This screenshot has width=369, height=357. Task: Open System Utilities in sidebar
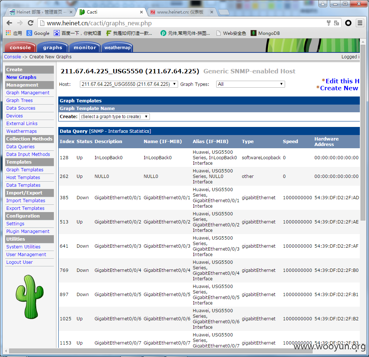(x=23, y=247)
